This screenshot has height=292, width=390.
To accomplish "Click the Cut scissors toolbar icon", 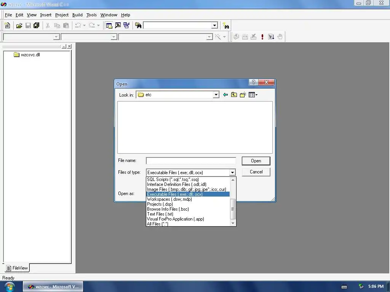I will [x=48, y=25].
